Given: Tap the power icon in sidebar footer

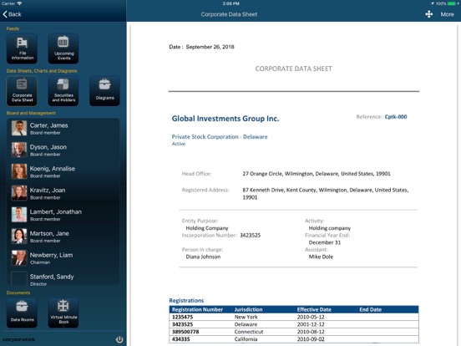Looking at the screenshot, I should point(119,339).
